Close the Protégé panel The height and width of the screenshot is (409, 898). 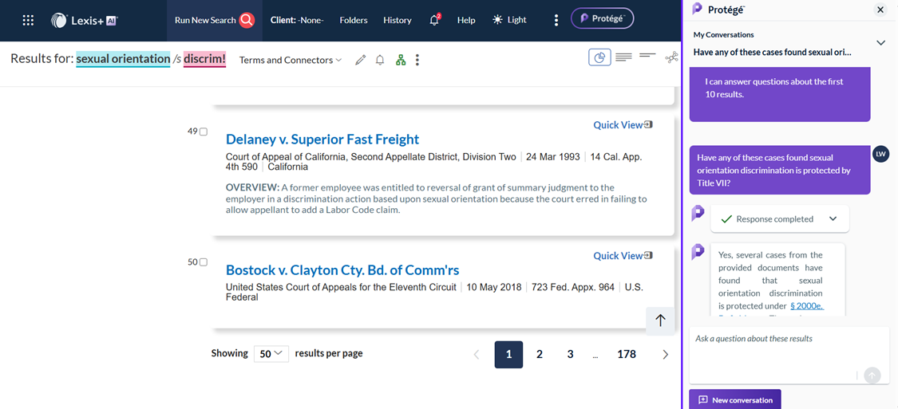[880, 9]
